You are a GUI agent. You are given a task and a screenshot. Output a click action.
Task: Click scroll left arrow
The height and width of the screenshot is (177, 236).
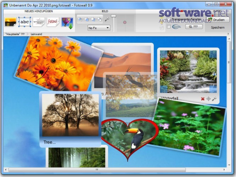pyautogui.click(x=6, y=170)
